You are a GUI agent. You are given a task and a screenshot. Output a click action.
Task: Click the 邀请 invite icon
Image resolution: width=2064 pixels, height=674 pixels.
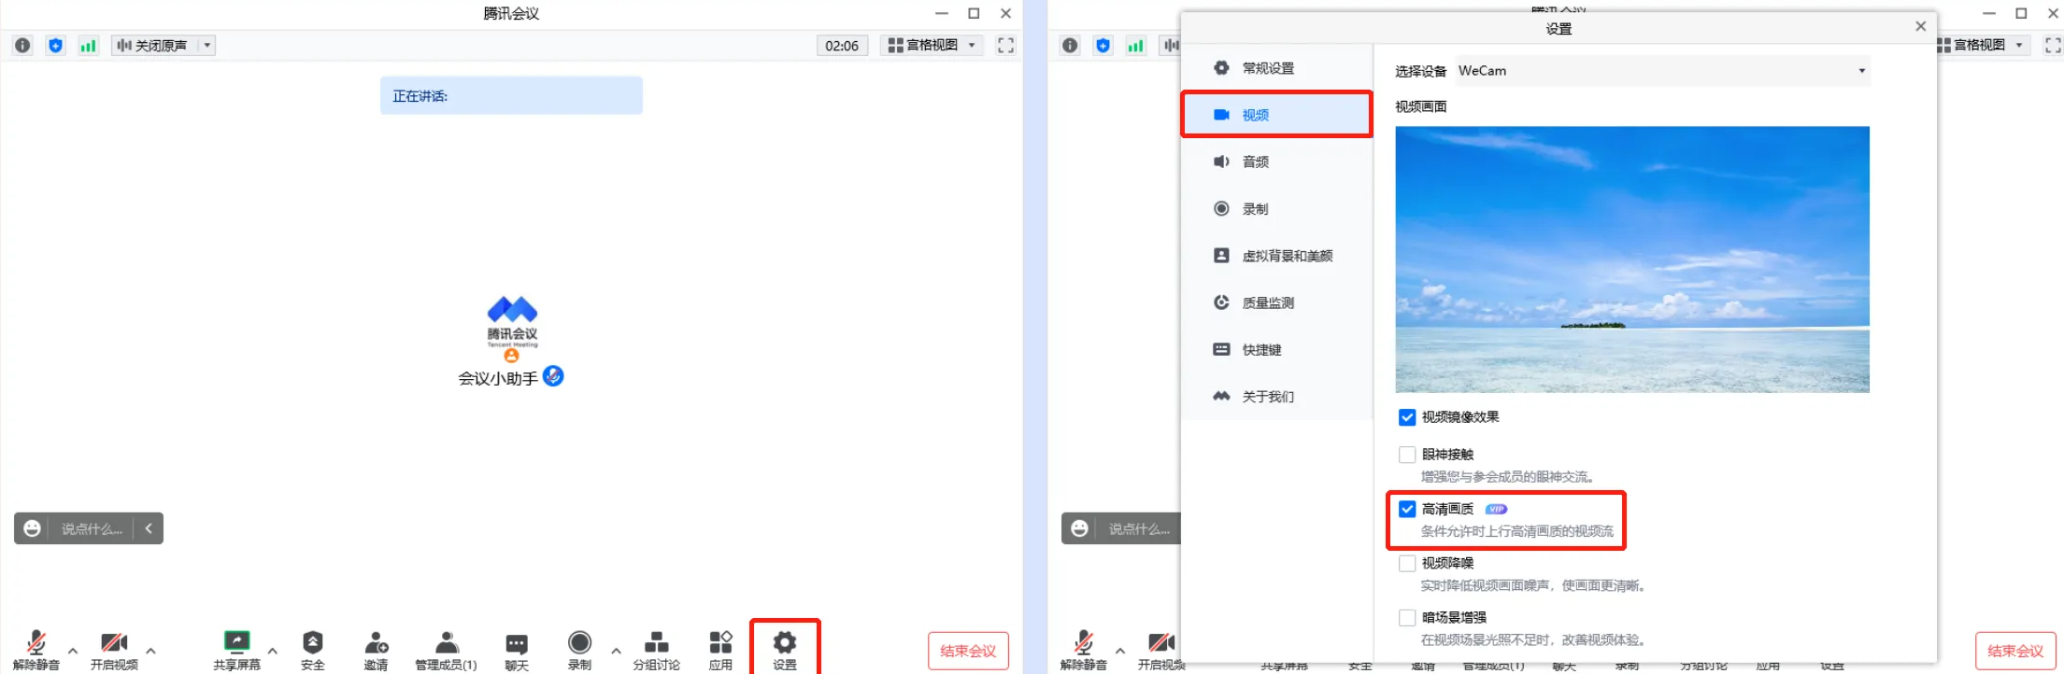point(376,651)
